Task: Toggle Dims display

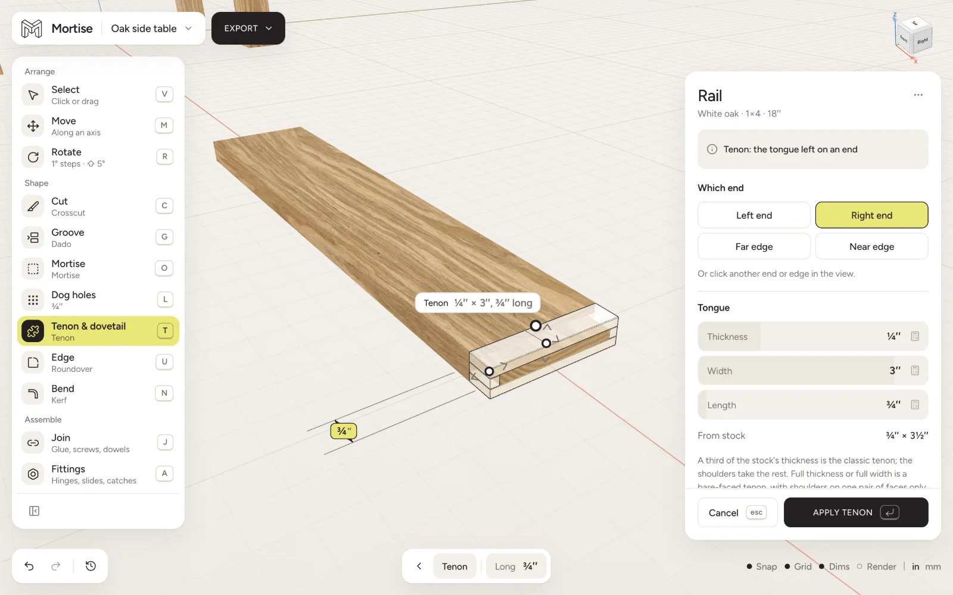Action: coord(834,566)
